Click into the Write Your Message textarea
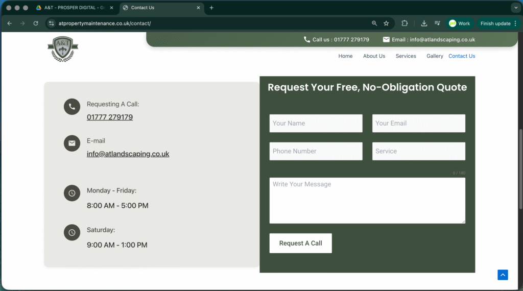 367,200
